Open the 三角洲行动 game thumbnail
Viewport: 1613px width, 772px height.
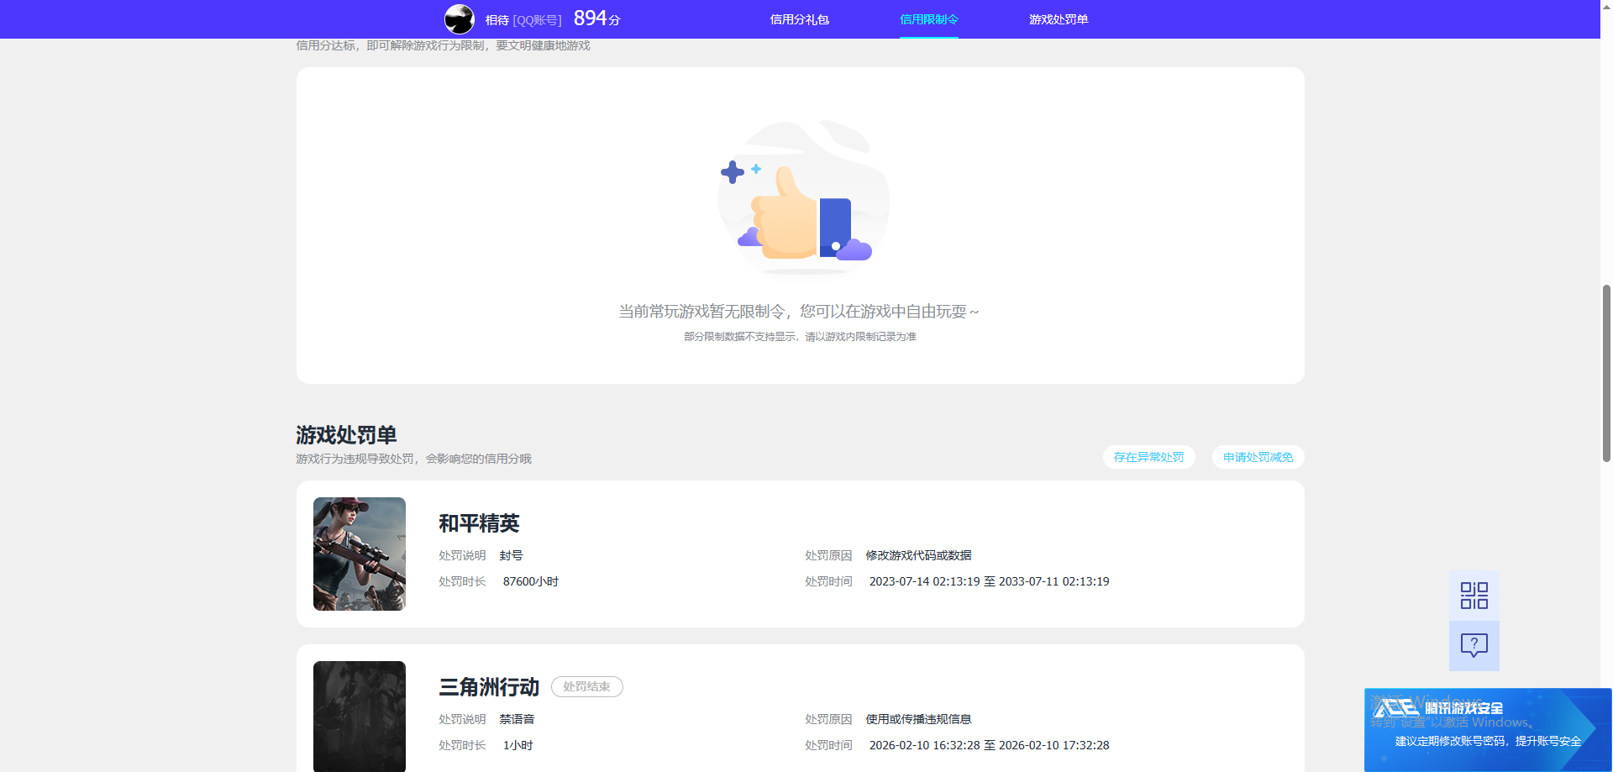tap(360, 717)
